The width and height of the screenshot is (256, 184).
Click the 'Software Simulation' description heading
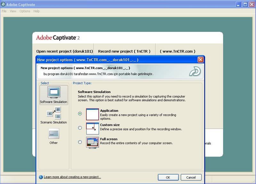point(94,92)
